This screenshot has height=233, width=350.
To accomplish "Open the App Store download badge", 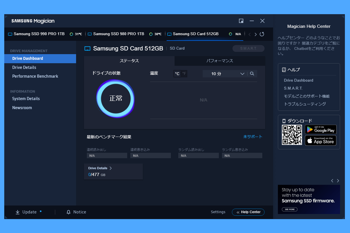I will coord(320,141).
